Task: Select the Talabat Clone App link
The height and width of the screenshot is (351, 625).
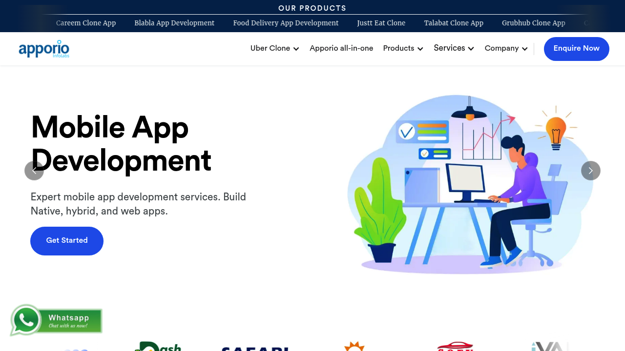Action: (x=454, y=23)
